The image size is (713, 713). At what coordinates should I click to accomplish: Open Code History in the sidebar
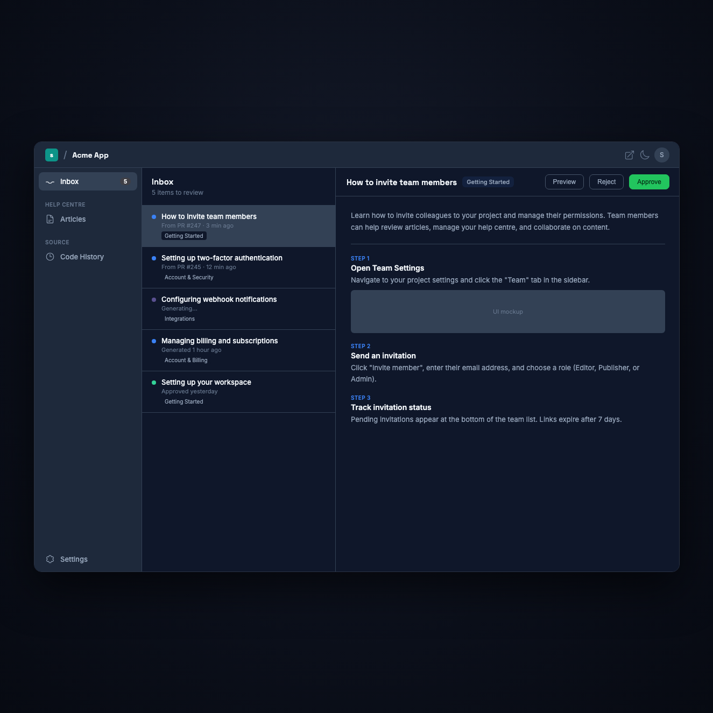(x=88, y=257)
